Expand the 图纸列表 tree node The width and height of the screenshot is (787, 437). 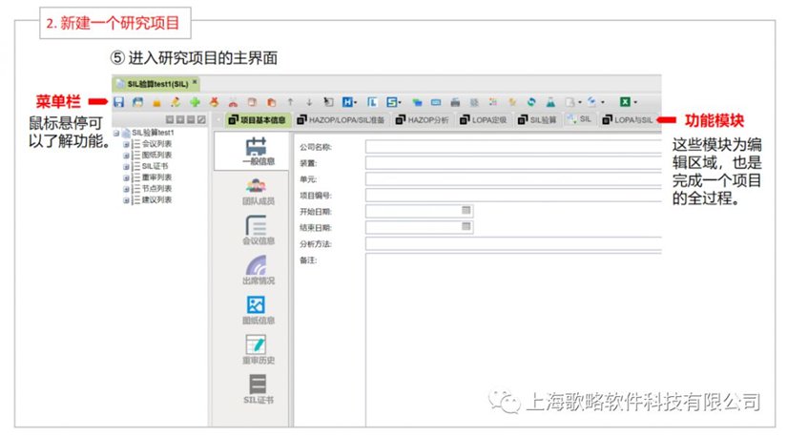pyautogui.click(x=126, y=156)
